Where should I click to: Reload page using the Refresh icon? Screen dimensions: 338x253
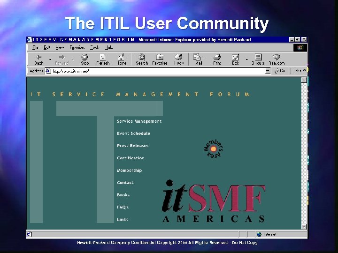[103, 60]
